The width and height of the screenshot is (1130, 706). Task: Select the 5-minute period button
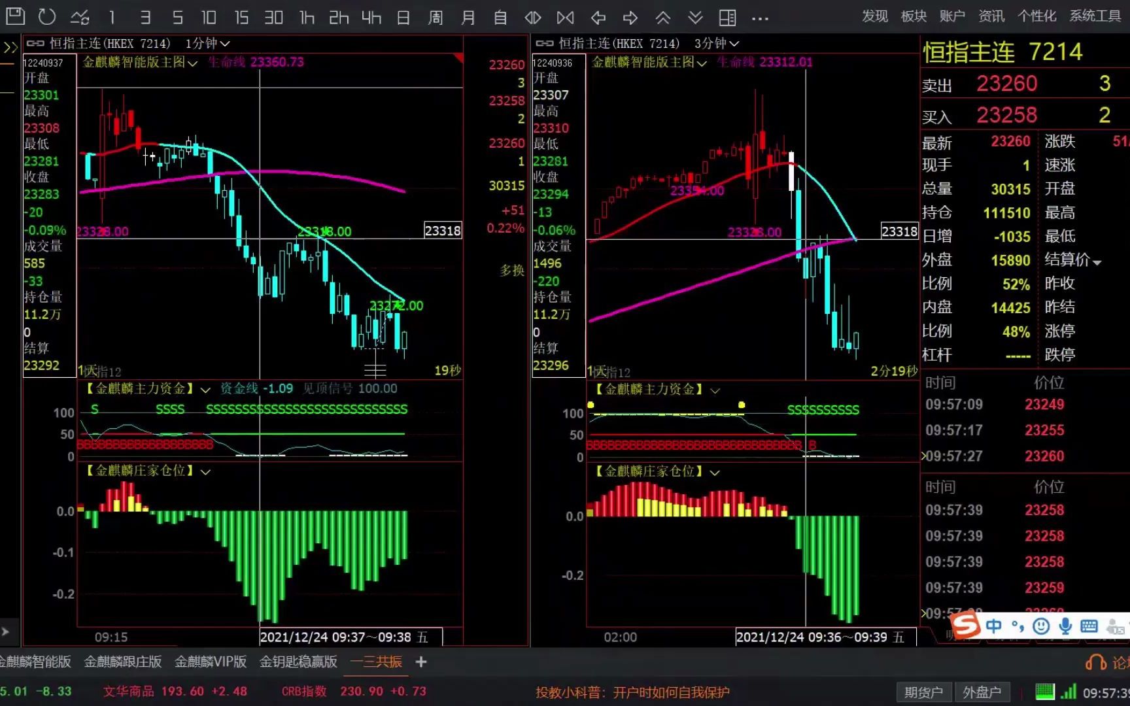click(177, 17)
